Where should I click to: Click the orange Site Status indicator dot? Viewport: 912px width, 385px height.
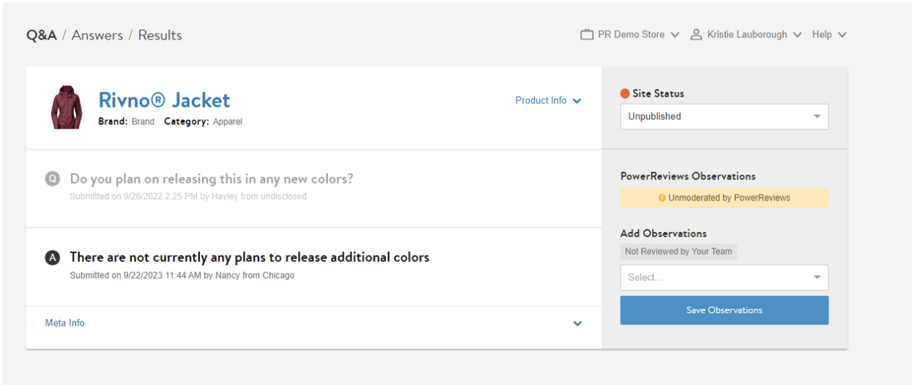(x=625, y=94)
